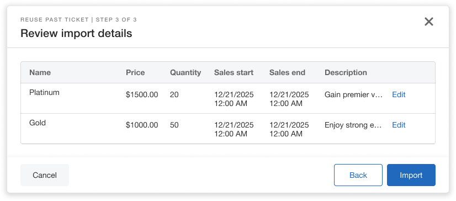Image resolution: width=456 pixels, height=201 pixels.
Task: Select the Gold ticket name
Action: pos(38,123)
